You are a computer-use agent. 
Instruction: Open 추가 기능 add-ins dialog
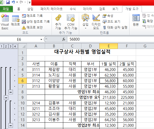click(58, 22)
